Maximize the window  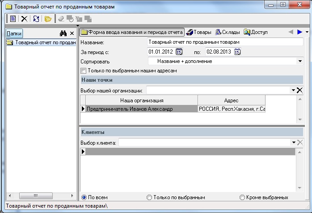pos(283,4)
